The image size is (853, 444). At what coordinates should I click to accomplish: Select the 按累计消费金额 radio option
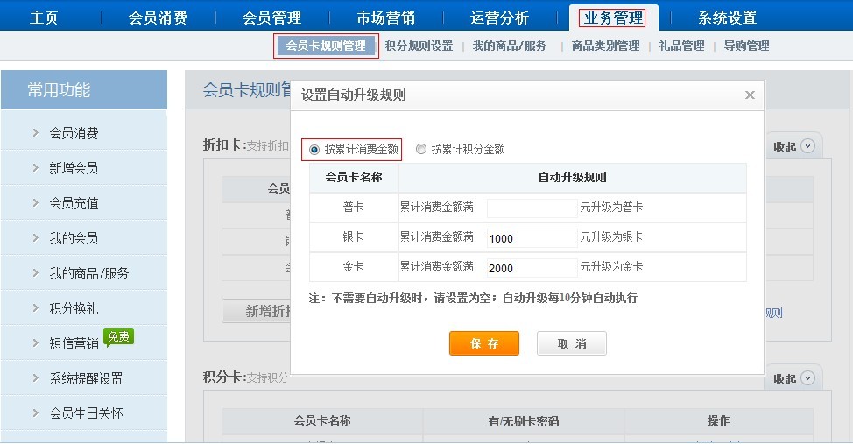pyautogui.click(x=314, y=149)
